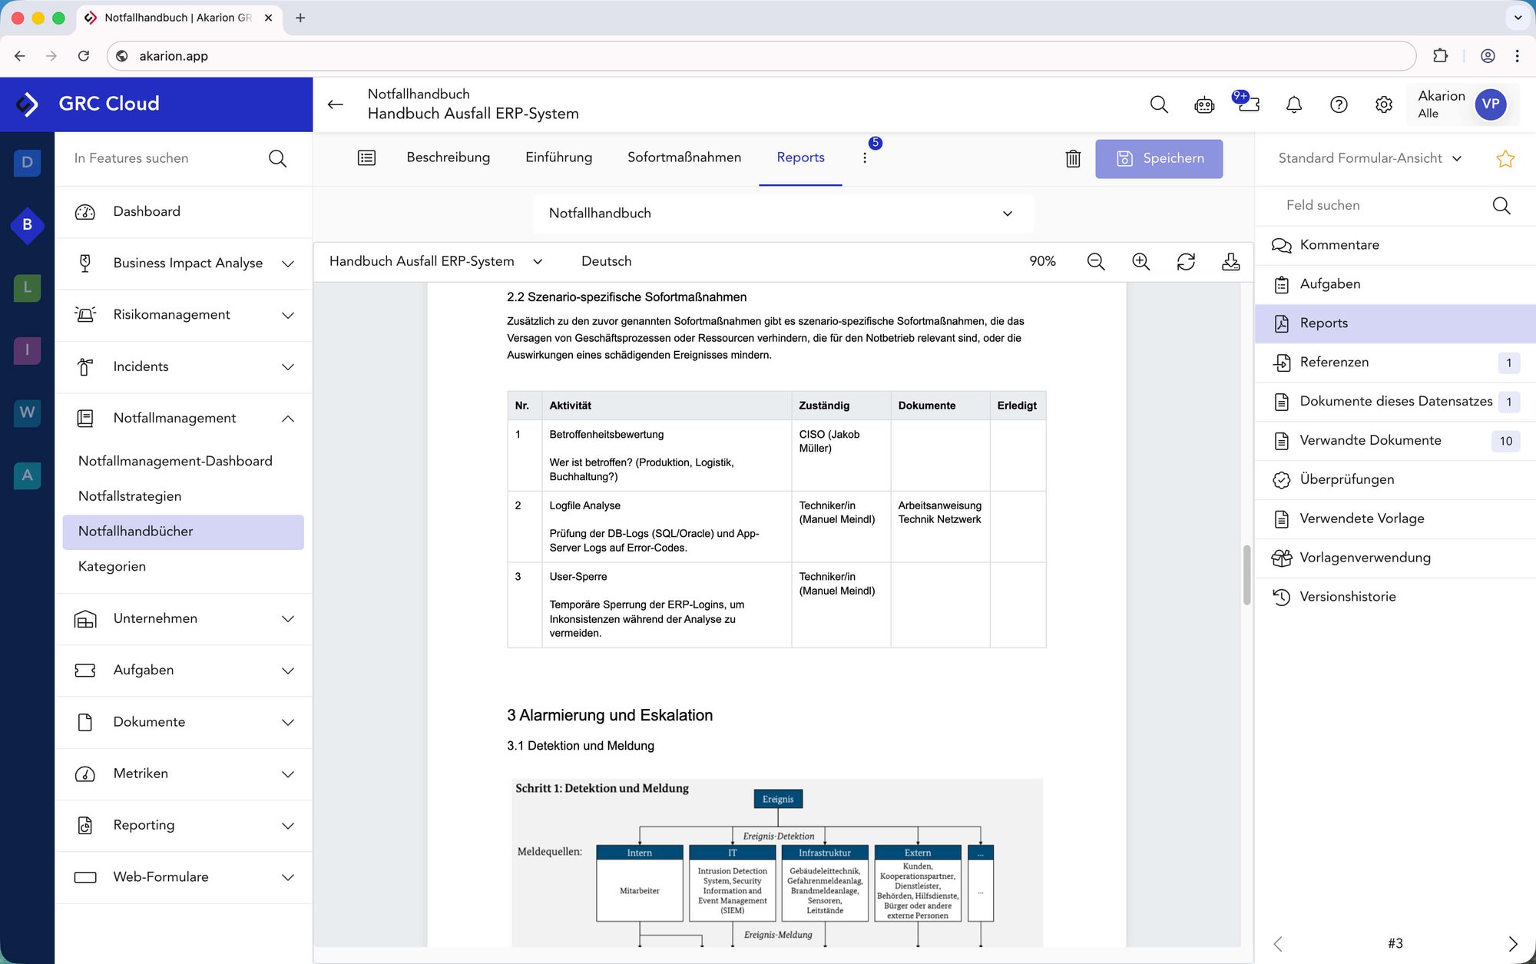Expand the Risikomanagement section
Viewport: 1536px width, 964px height.
(288, 315)
